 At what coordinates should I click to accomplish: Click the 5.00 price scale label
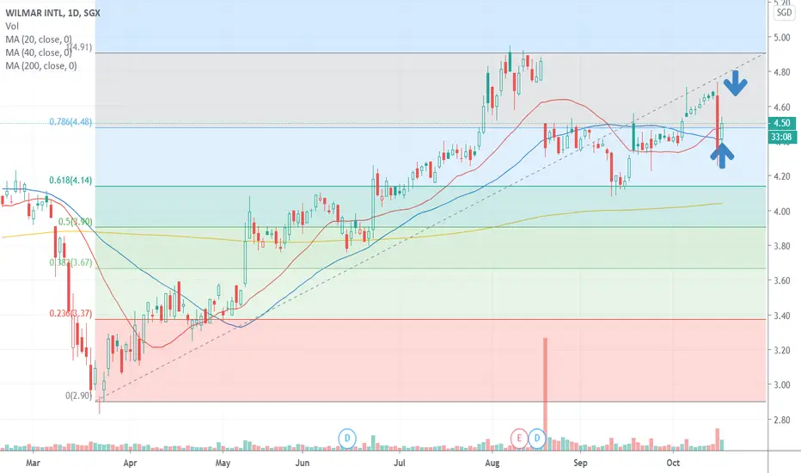click(x=782, y=37)
